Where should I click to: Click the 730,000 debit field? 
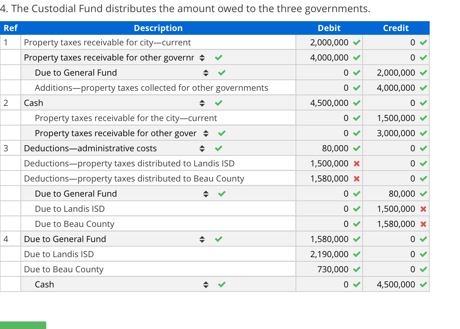(x=329, y=269)
